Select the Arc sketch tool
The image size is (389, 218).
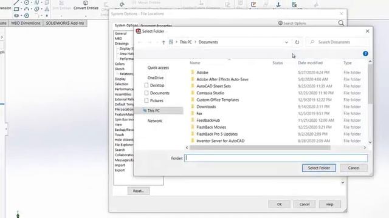pyautogui.click(x=27, y=10)
